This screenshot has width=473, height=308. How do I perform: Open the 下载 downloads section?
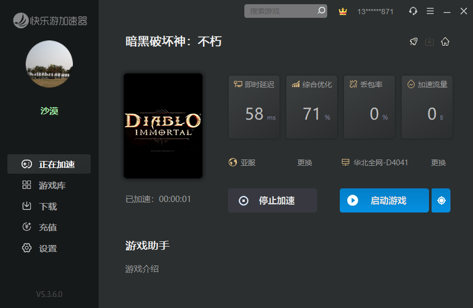pos(49,206)
